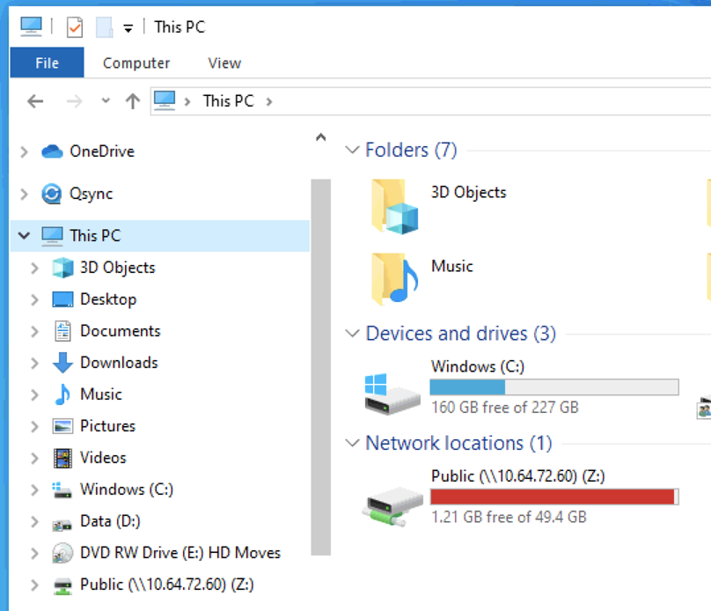Select DVD RW Drive (E:) in sidebar

tap(180, 553)
